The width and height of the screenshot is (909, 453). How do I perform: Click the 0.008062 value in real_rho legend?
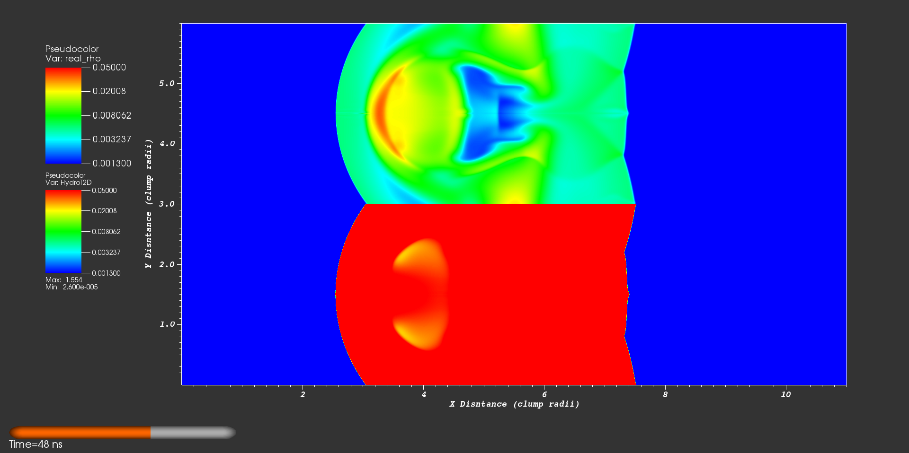point(112,115)
